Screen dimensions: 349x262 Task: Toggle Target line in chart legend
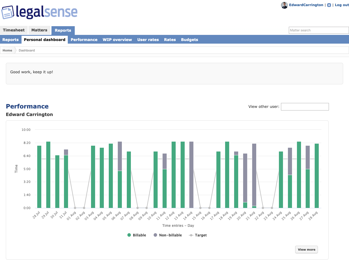[198, 235]
